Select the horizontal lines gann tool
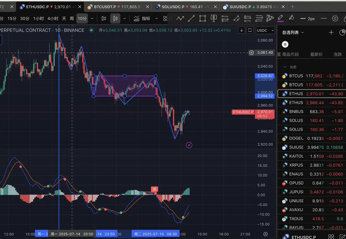346x239 pixels. (259, 18)
